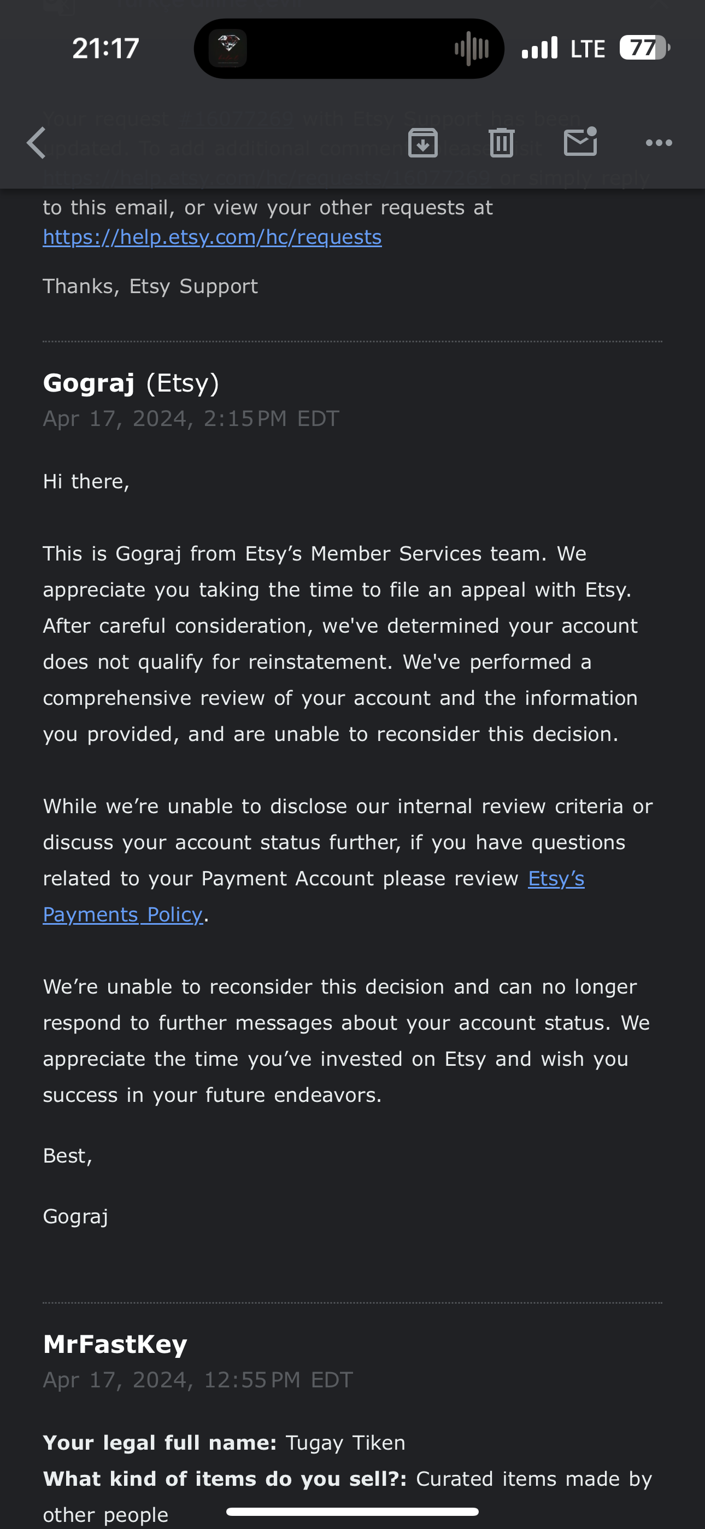Tap the MrFastKey sender name

(x=115, y=1344)
